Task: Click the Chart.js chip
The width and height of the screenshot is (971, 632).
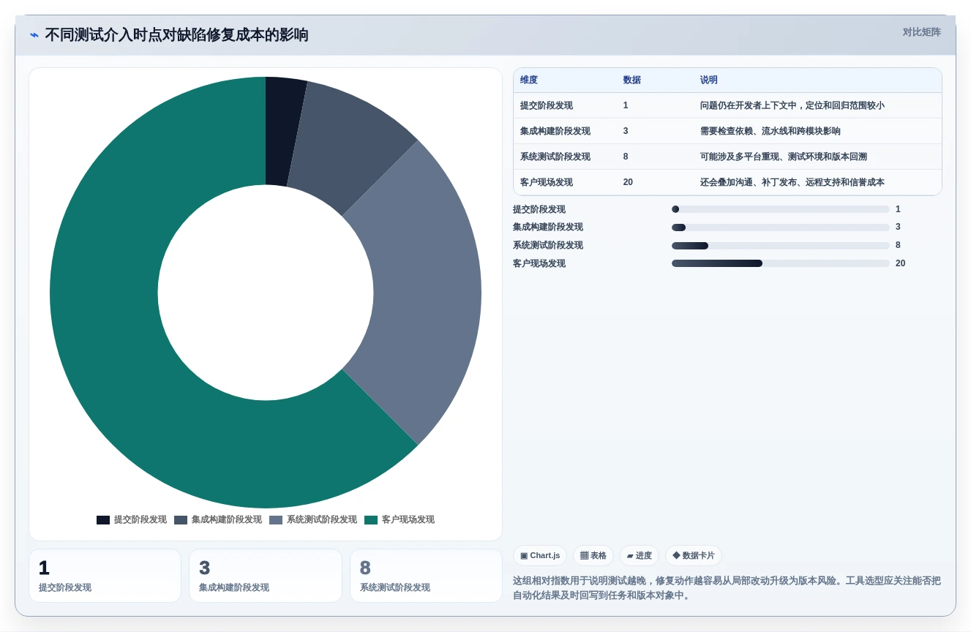Action: click(540, 556)
